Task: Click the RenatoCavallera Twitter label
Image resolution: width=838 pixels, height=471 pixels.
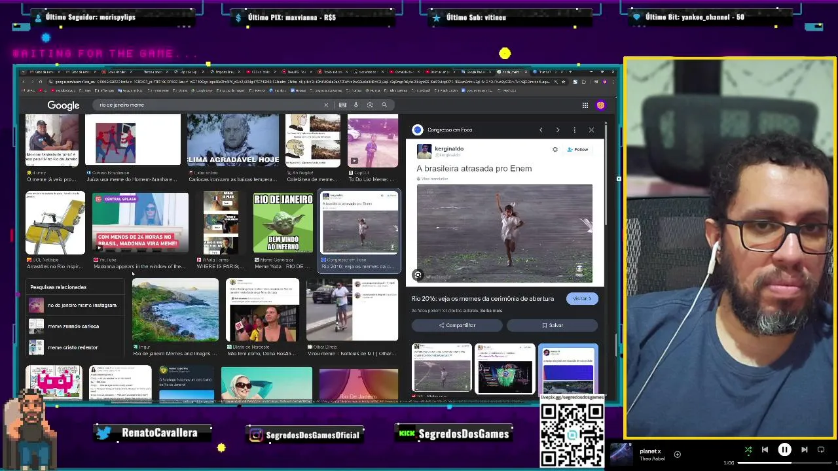Action: tap(154, 433)
